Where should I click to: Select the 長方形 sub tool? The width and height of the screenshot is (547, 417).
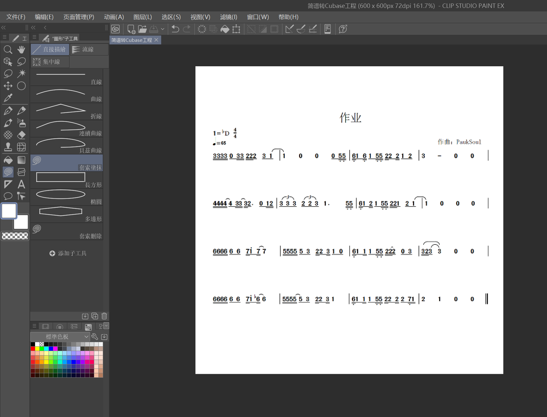click(67, 180)
